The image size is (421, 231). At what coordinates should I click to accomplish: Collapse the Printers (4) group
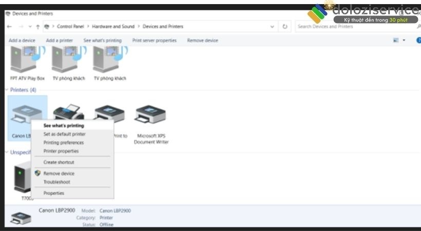click(7, 90)
